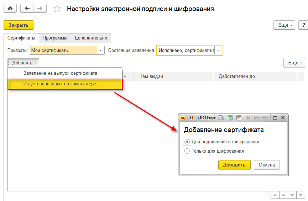Open help with the question mark button
Screen dimensions: 308x201
[x=304, y=25]
